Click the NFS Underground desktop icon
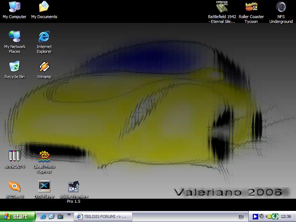The image size is (296, 222). click(x=281, y=7)
